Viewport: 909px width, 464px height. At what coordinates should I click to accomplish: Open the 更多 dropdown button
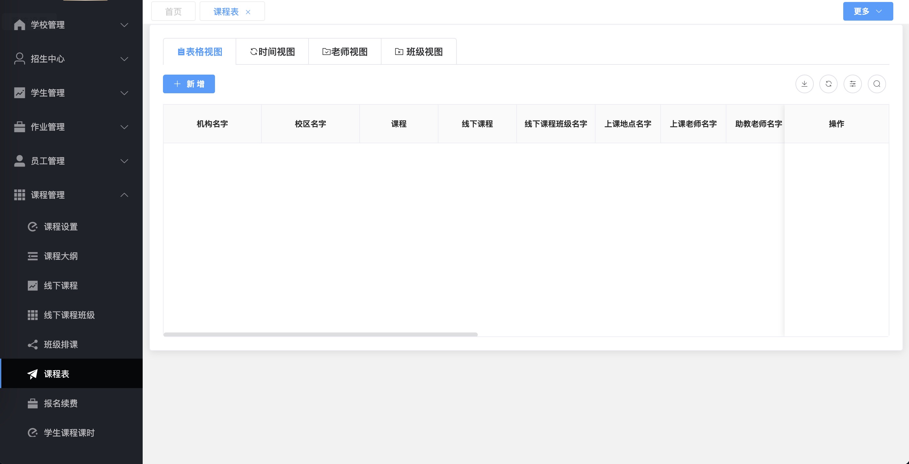pyautogui.click(x=868, y=11)
